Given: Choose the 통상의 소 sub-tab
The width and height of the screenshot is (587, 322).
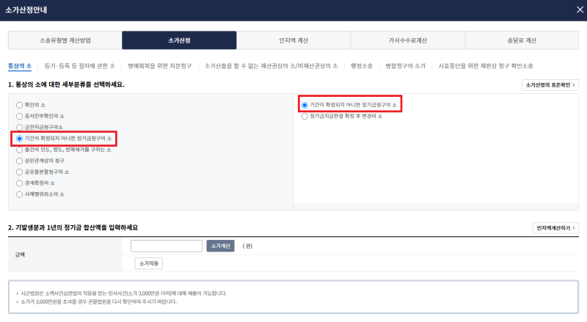Looking at the screenshot, I should (x=20, y=66).
